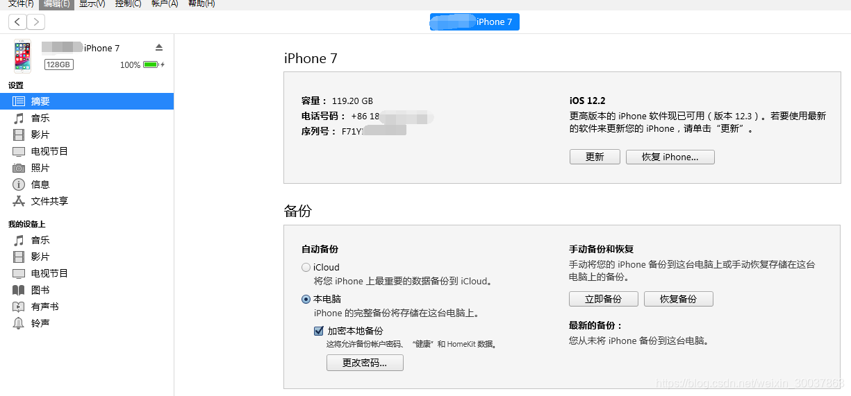Open 音乐 icon under 我的设备上
This screenshot has height=396, width=851.
pos(19,240)
